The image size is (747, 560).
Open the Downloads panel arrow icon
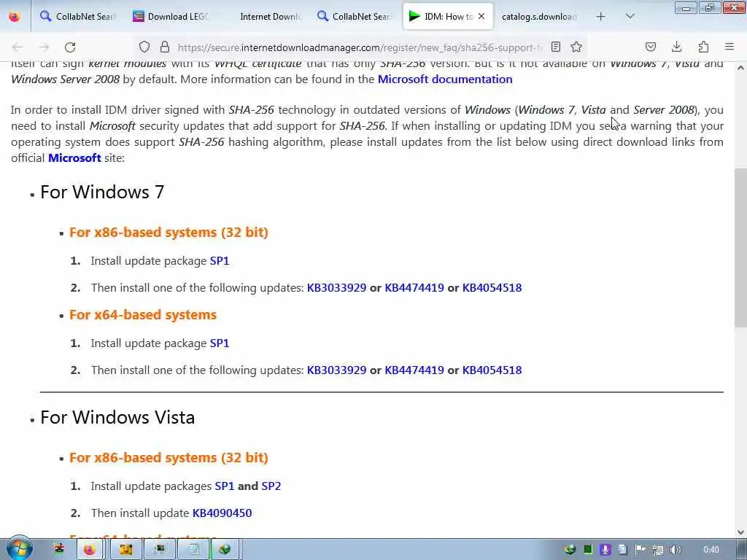[676, 47]
